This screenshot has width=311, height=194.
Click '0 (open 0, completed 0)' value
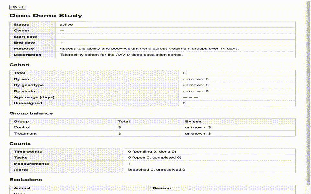tap(155, 158)
